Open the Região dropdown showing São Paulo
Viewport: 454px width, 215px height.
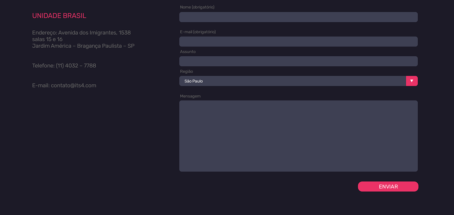click(x=292, y=81)
